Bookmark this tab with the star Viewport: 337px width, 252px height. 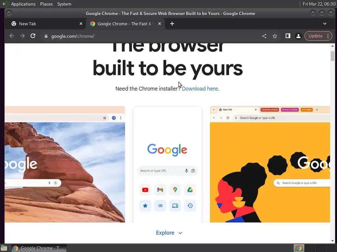coord(275,36)
